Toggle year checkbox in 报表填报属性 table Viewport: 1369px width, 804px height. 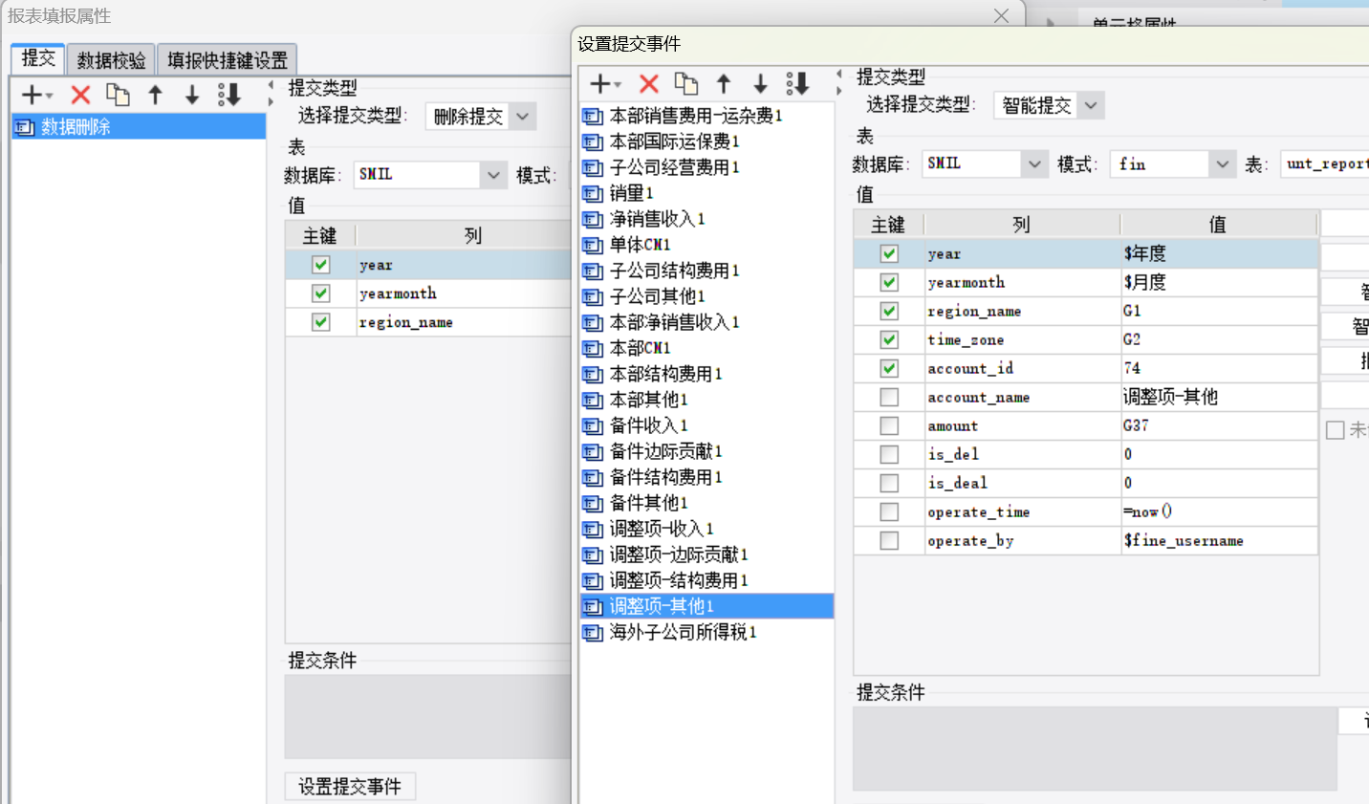(321, 265)
